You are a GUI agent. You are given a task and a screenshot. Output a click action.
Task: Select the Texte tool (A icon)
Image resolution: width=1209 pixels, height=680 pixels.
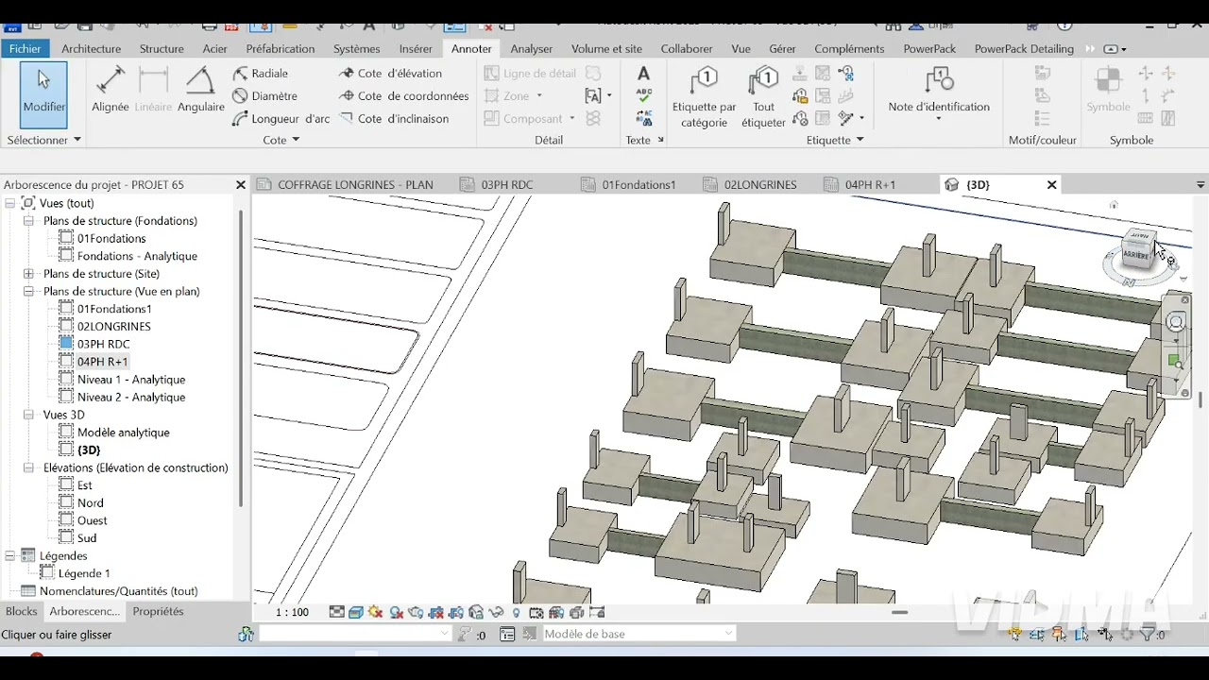click(x=643, y=74)
